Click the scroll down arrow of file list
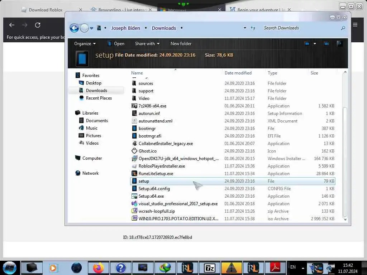This screenshot has width=367, height=275. (345, 219)
